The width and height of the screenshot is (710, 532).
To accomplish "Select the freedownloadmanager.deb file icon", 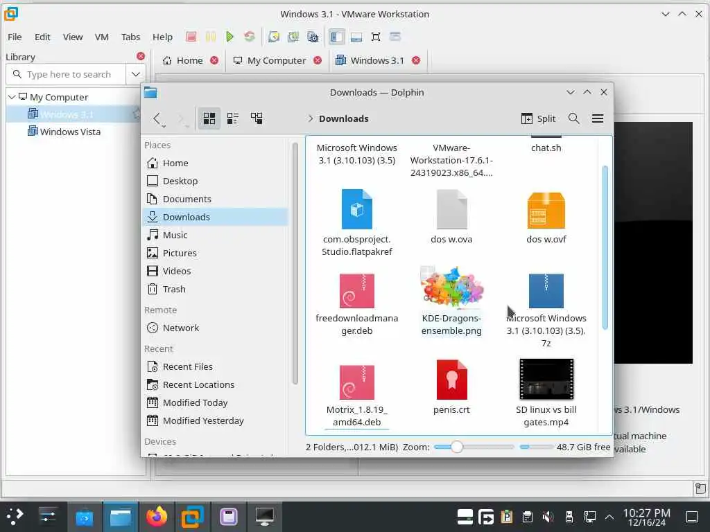I will pyautogui.click(x=357, y=290).
